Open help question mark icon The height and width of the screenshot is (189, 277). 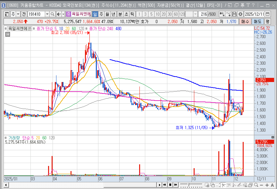click(253, 5)
